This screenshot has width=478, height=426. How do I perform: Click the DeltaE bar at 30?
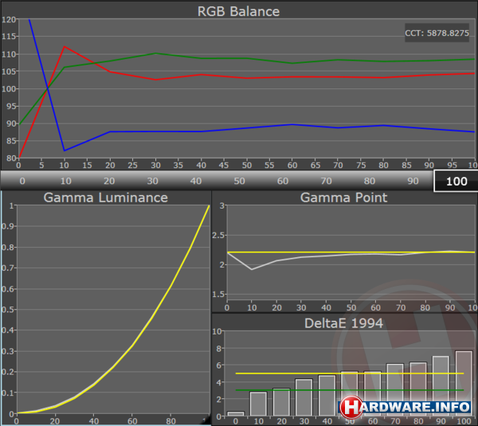click(x=304, y=397)
